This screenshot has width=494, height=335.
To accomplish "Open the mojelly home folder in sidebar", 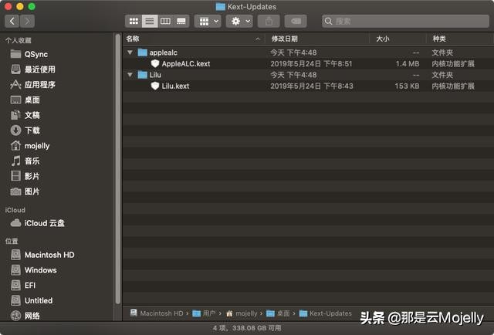I will click(30, 146).
